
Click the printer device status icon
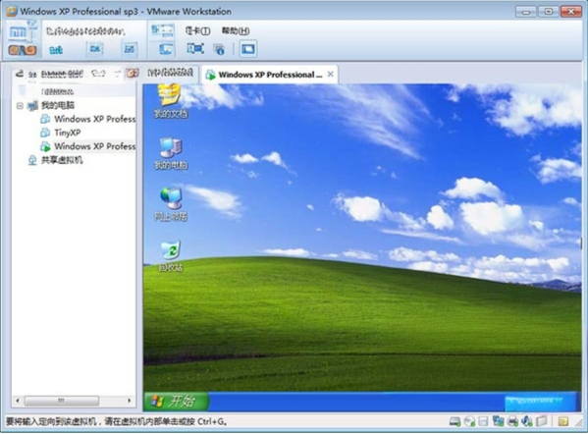512,422
